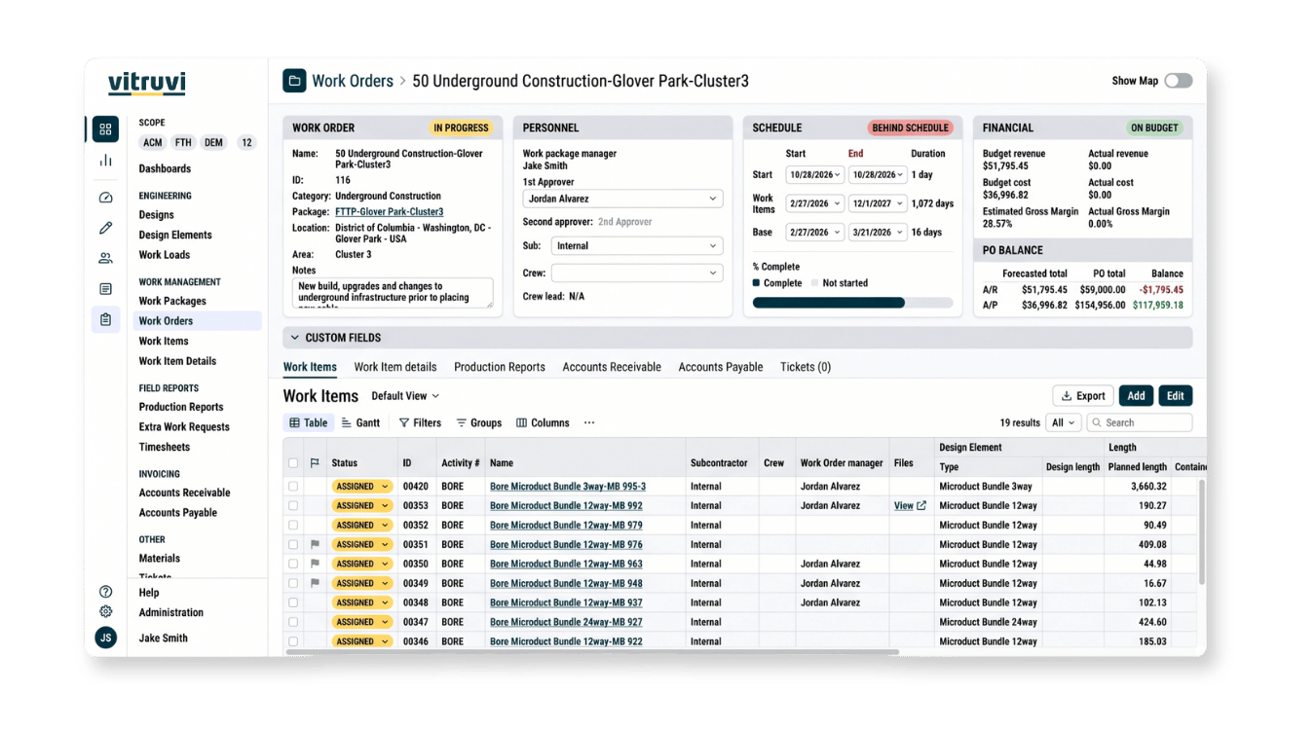
Task: Click the grid dashboard icon in the sidebar
Action: point(105,129)
